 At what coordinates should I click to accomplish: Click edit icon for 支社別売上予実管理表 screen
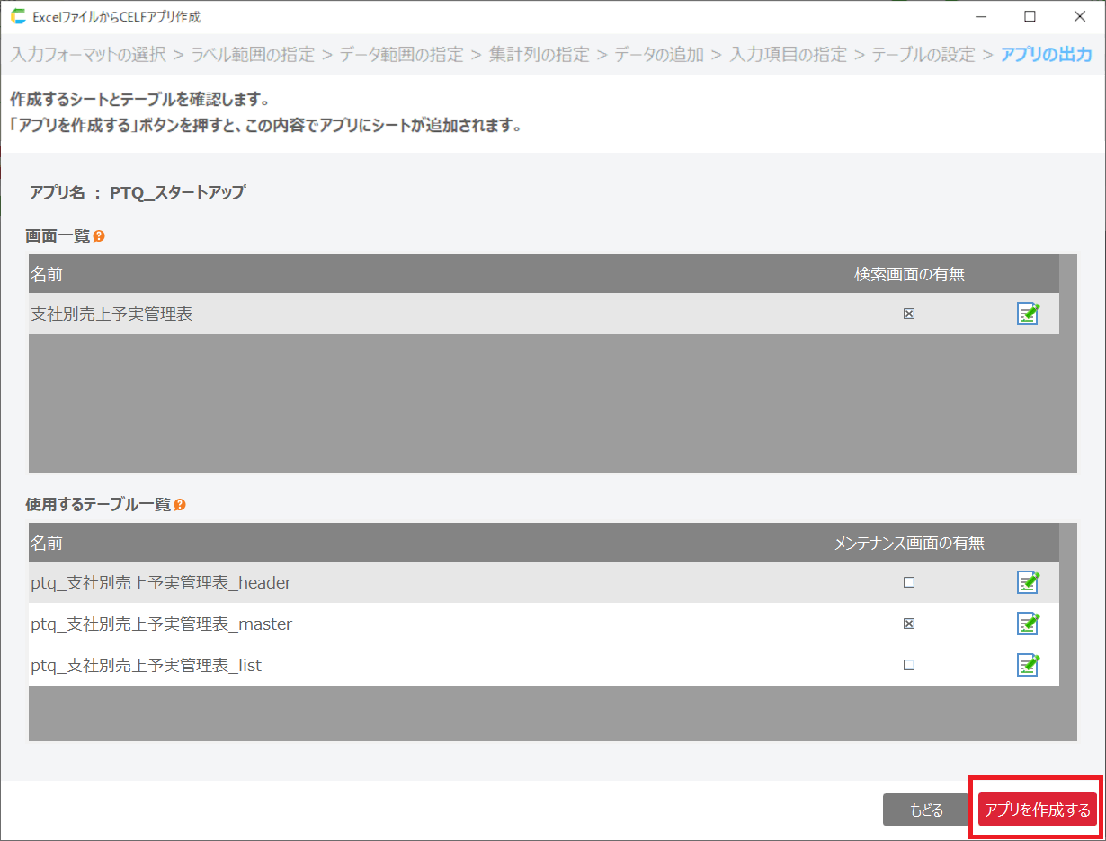1028,314
